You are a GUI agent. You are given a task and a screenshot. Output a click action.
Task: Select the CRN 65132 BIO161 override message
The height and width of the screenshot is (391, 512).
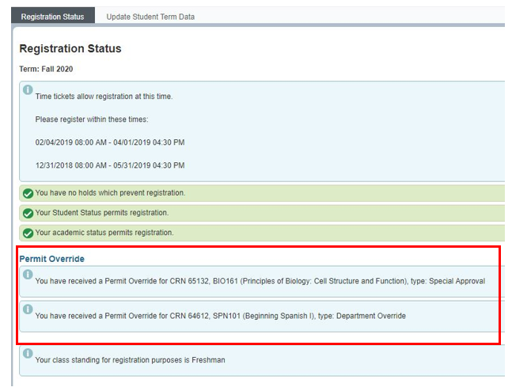coord(260,281)
